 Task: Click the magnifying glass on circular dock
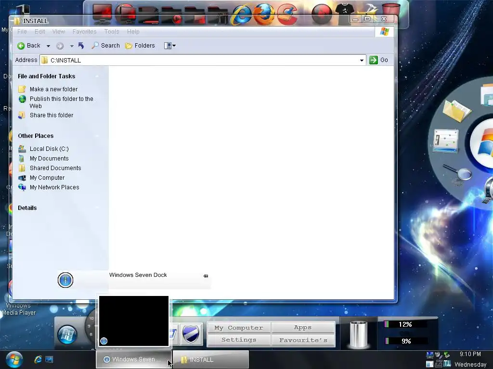click(457, 172)
